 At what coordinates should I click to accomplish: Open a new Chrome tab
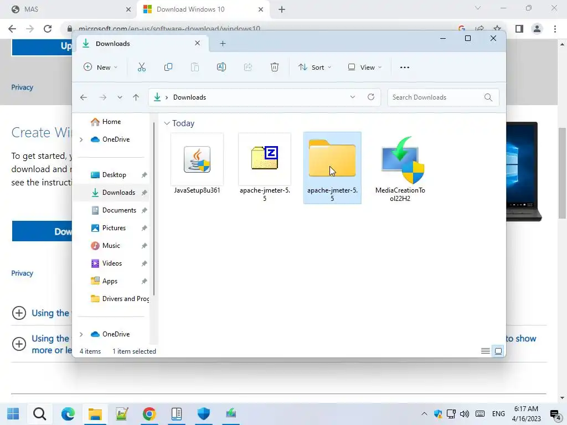(x=282, y=9)
